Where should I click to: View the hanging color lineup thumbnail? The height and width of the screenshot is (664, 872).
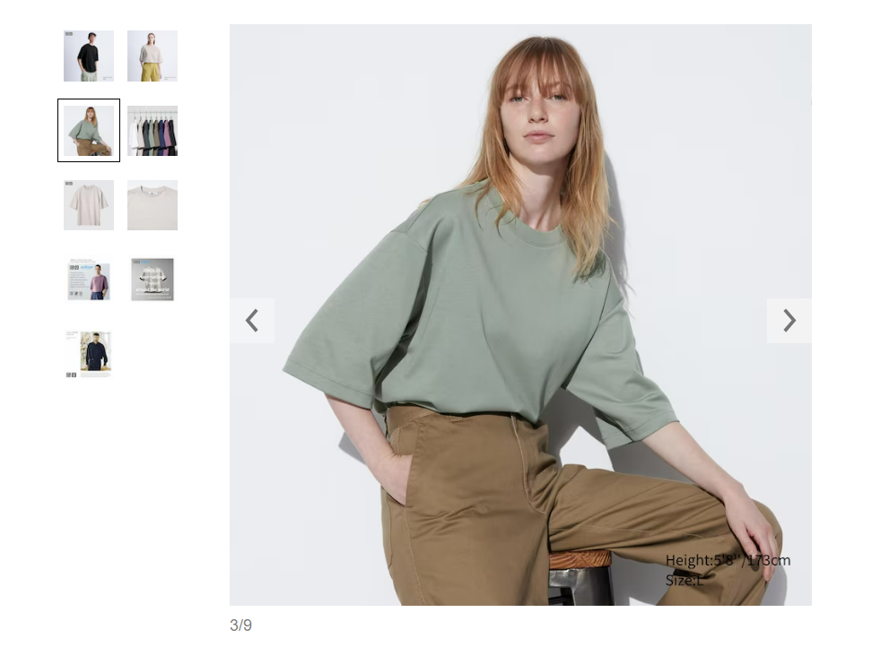[153, 131]
